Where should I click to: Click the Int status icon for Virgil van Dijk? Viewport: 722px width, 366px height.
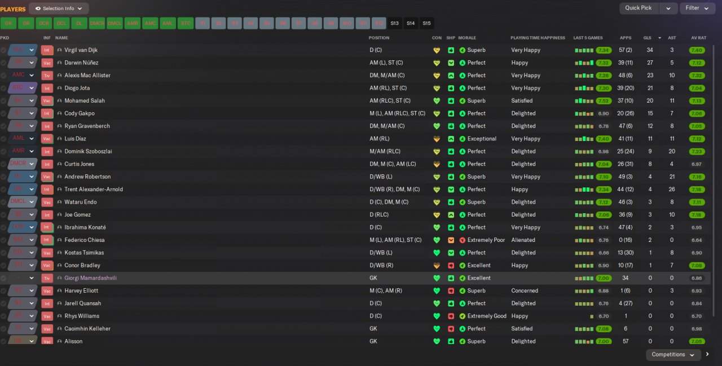coord(47,50)
